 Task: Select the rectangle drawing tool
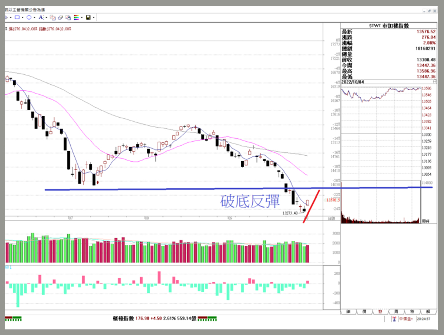(17, 18)
